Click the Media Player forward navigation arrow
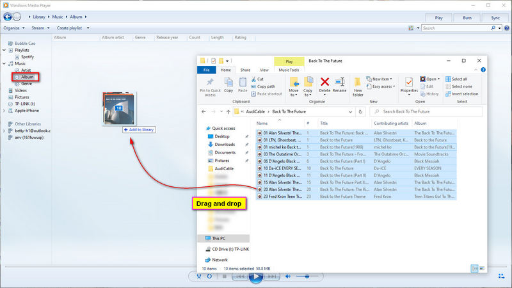The width and height of the screenshot is (512, 288). click(x=17, y=17)
